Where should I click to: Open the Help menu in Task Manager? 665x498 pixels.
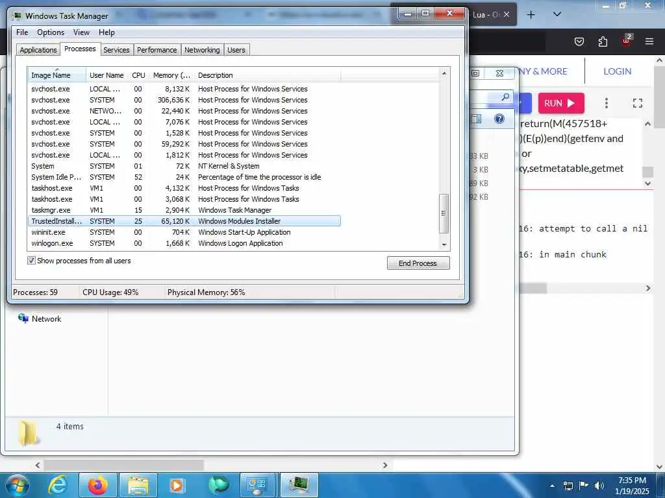pos(107,32)
